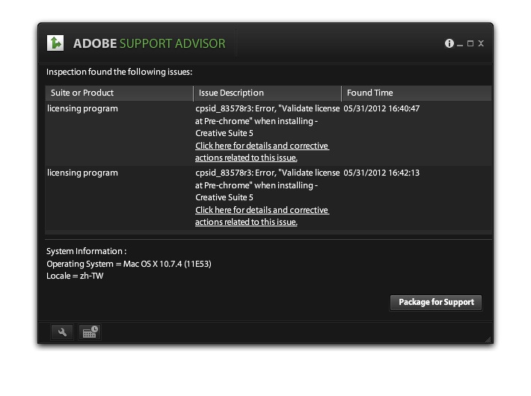
Task: Click ADOBE SUPPORT ADVISOR title text
Action: point(150,43)
